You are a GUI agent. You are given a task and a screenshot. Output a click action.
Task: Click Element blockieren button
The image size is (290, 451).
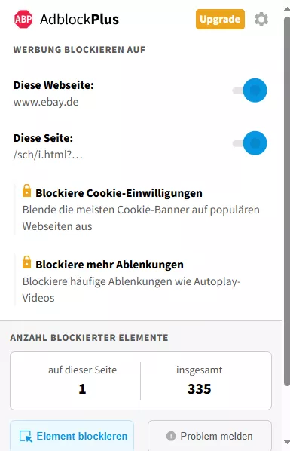[72, 435]
